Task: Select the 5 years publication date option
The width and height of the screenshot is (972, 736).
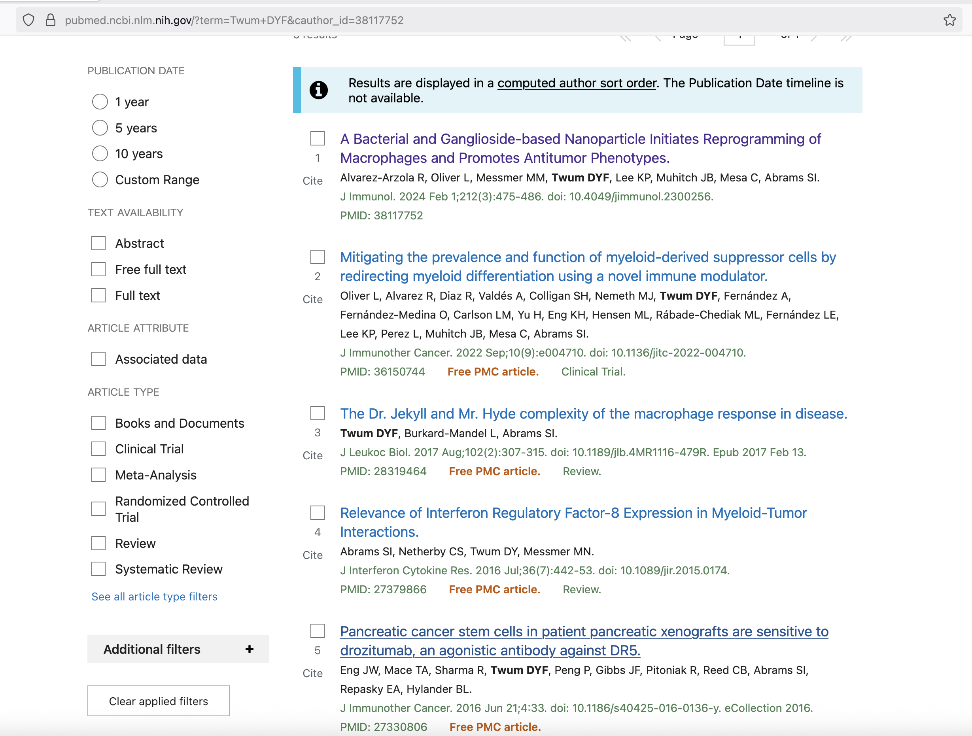Action: [x=100, y=128]
